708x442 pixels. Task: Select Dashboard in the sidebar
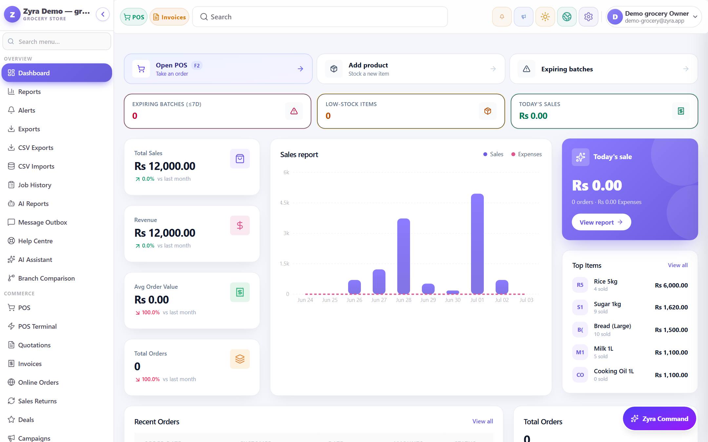[57, 73]
